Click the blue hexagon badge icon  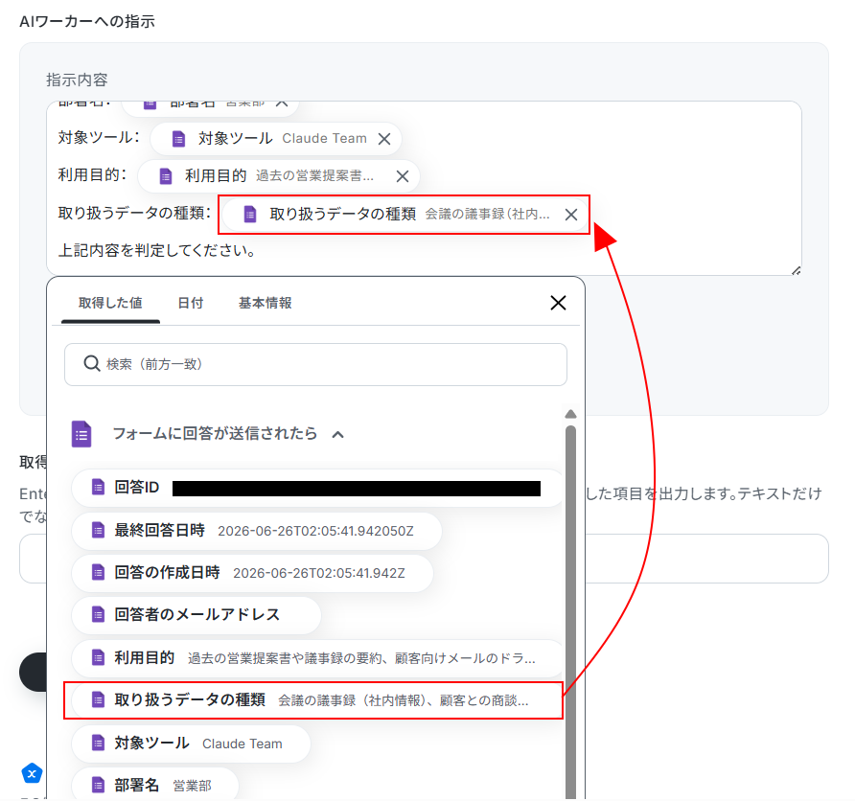(x=33, y=773)
